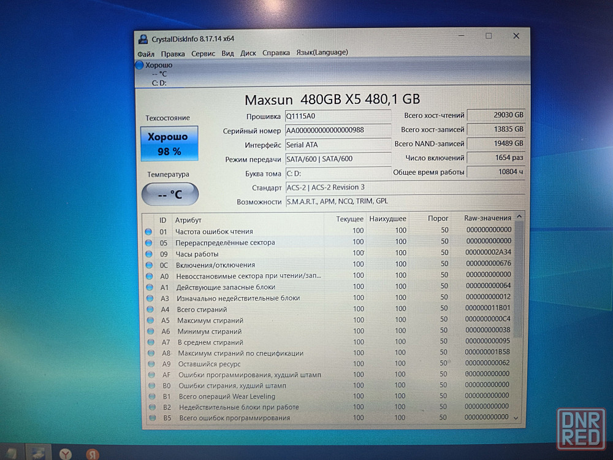Viewport: 613px width, 460px height.
Task: Select row A9 Оставшийся ресурс
Action: coord(328,364)
